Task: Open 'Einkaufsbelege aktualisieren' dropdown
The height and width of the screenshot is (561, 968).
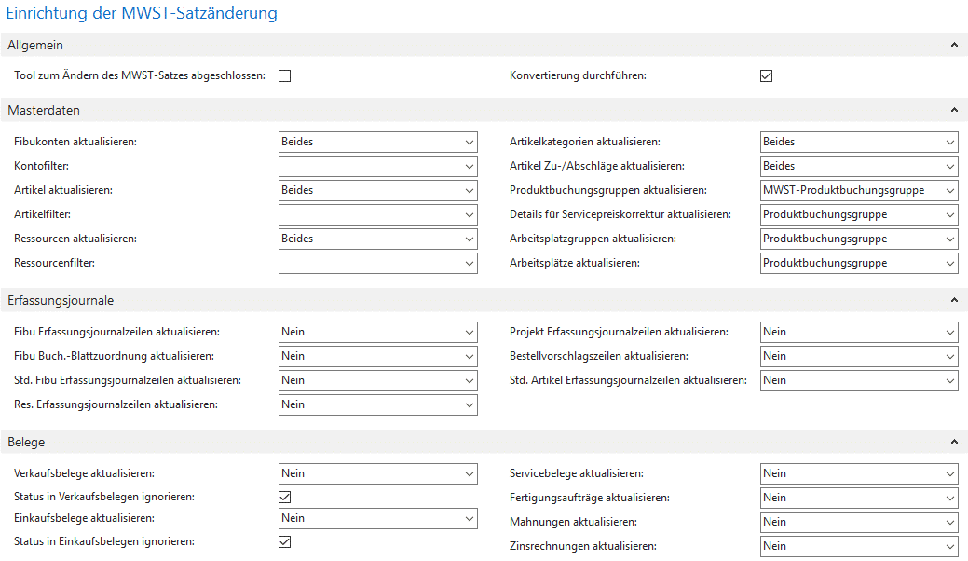Action: [x=378, y=518]
